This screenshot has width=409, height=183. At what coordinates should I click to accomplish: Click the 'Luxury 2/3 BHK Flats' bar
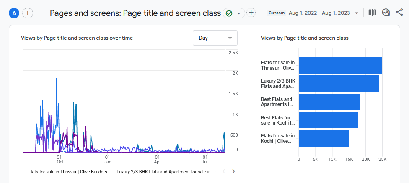[339, 84]
